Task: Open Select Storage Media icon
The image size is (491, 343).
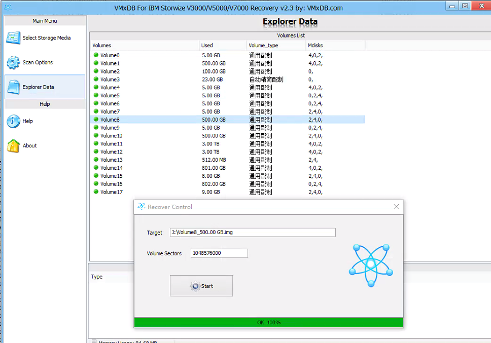Action: [x=13, y=38]
